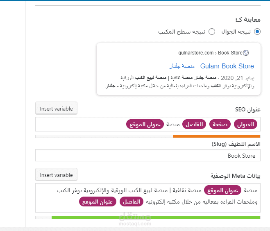
Task: Focus the Slug field containing Book Store
Action: point(148,156)
